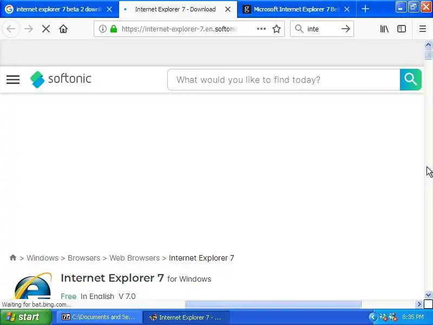Submit the search with the arrow button
Screen dimensions: 433x325
coord(345,29)
